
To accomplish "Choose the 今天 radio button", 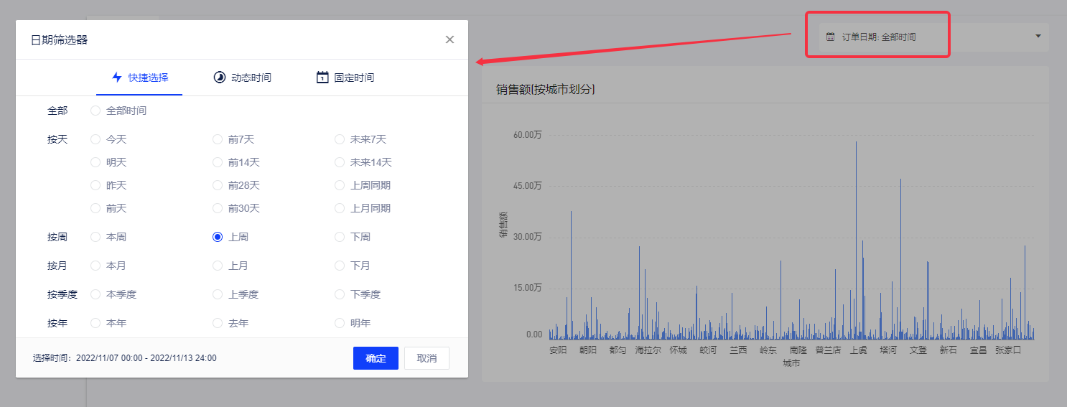I will coord(95,139).
